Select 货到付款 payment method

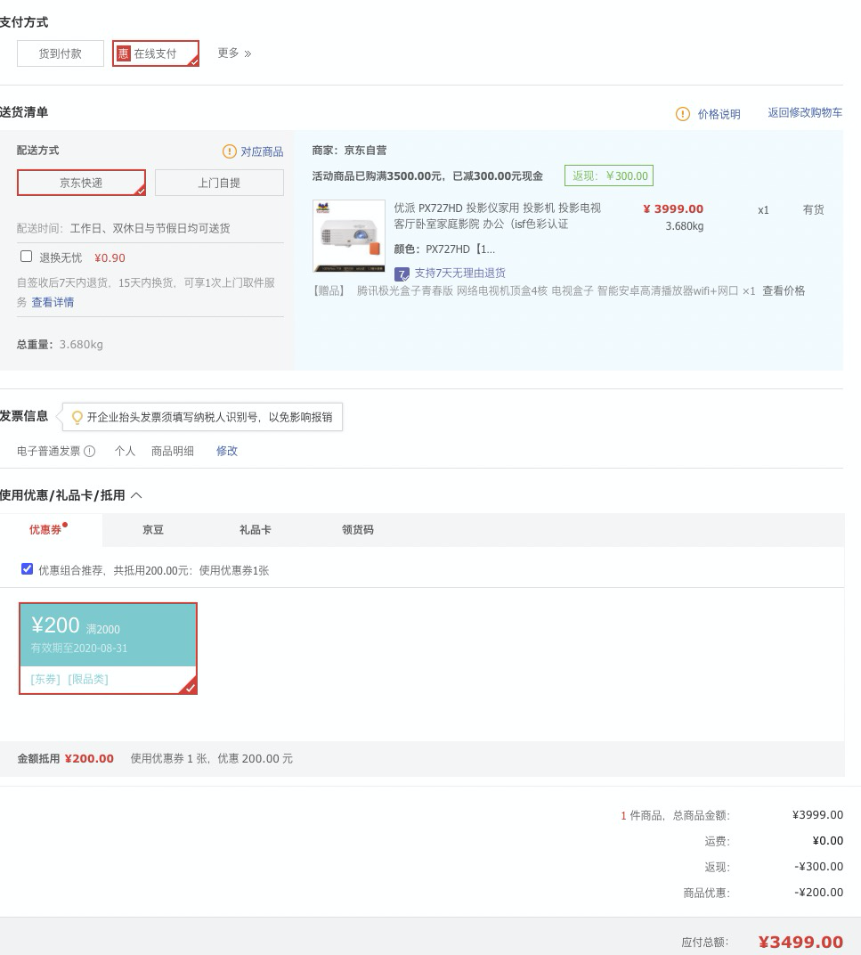pyautogui.click(x=61, y=53)
